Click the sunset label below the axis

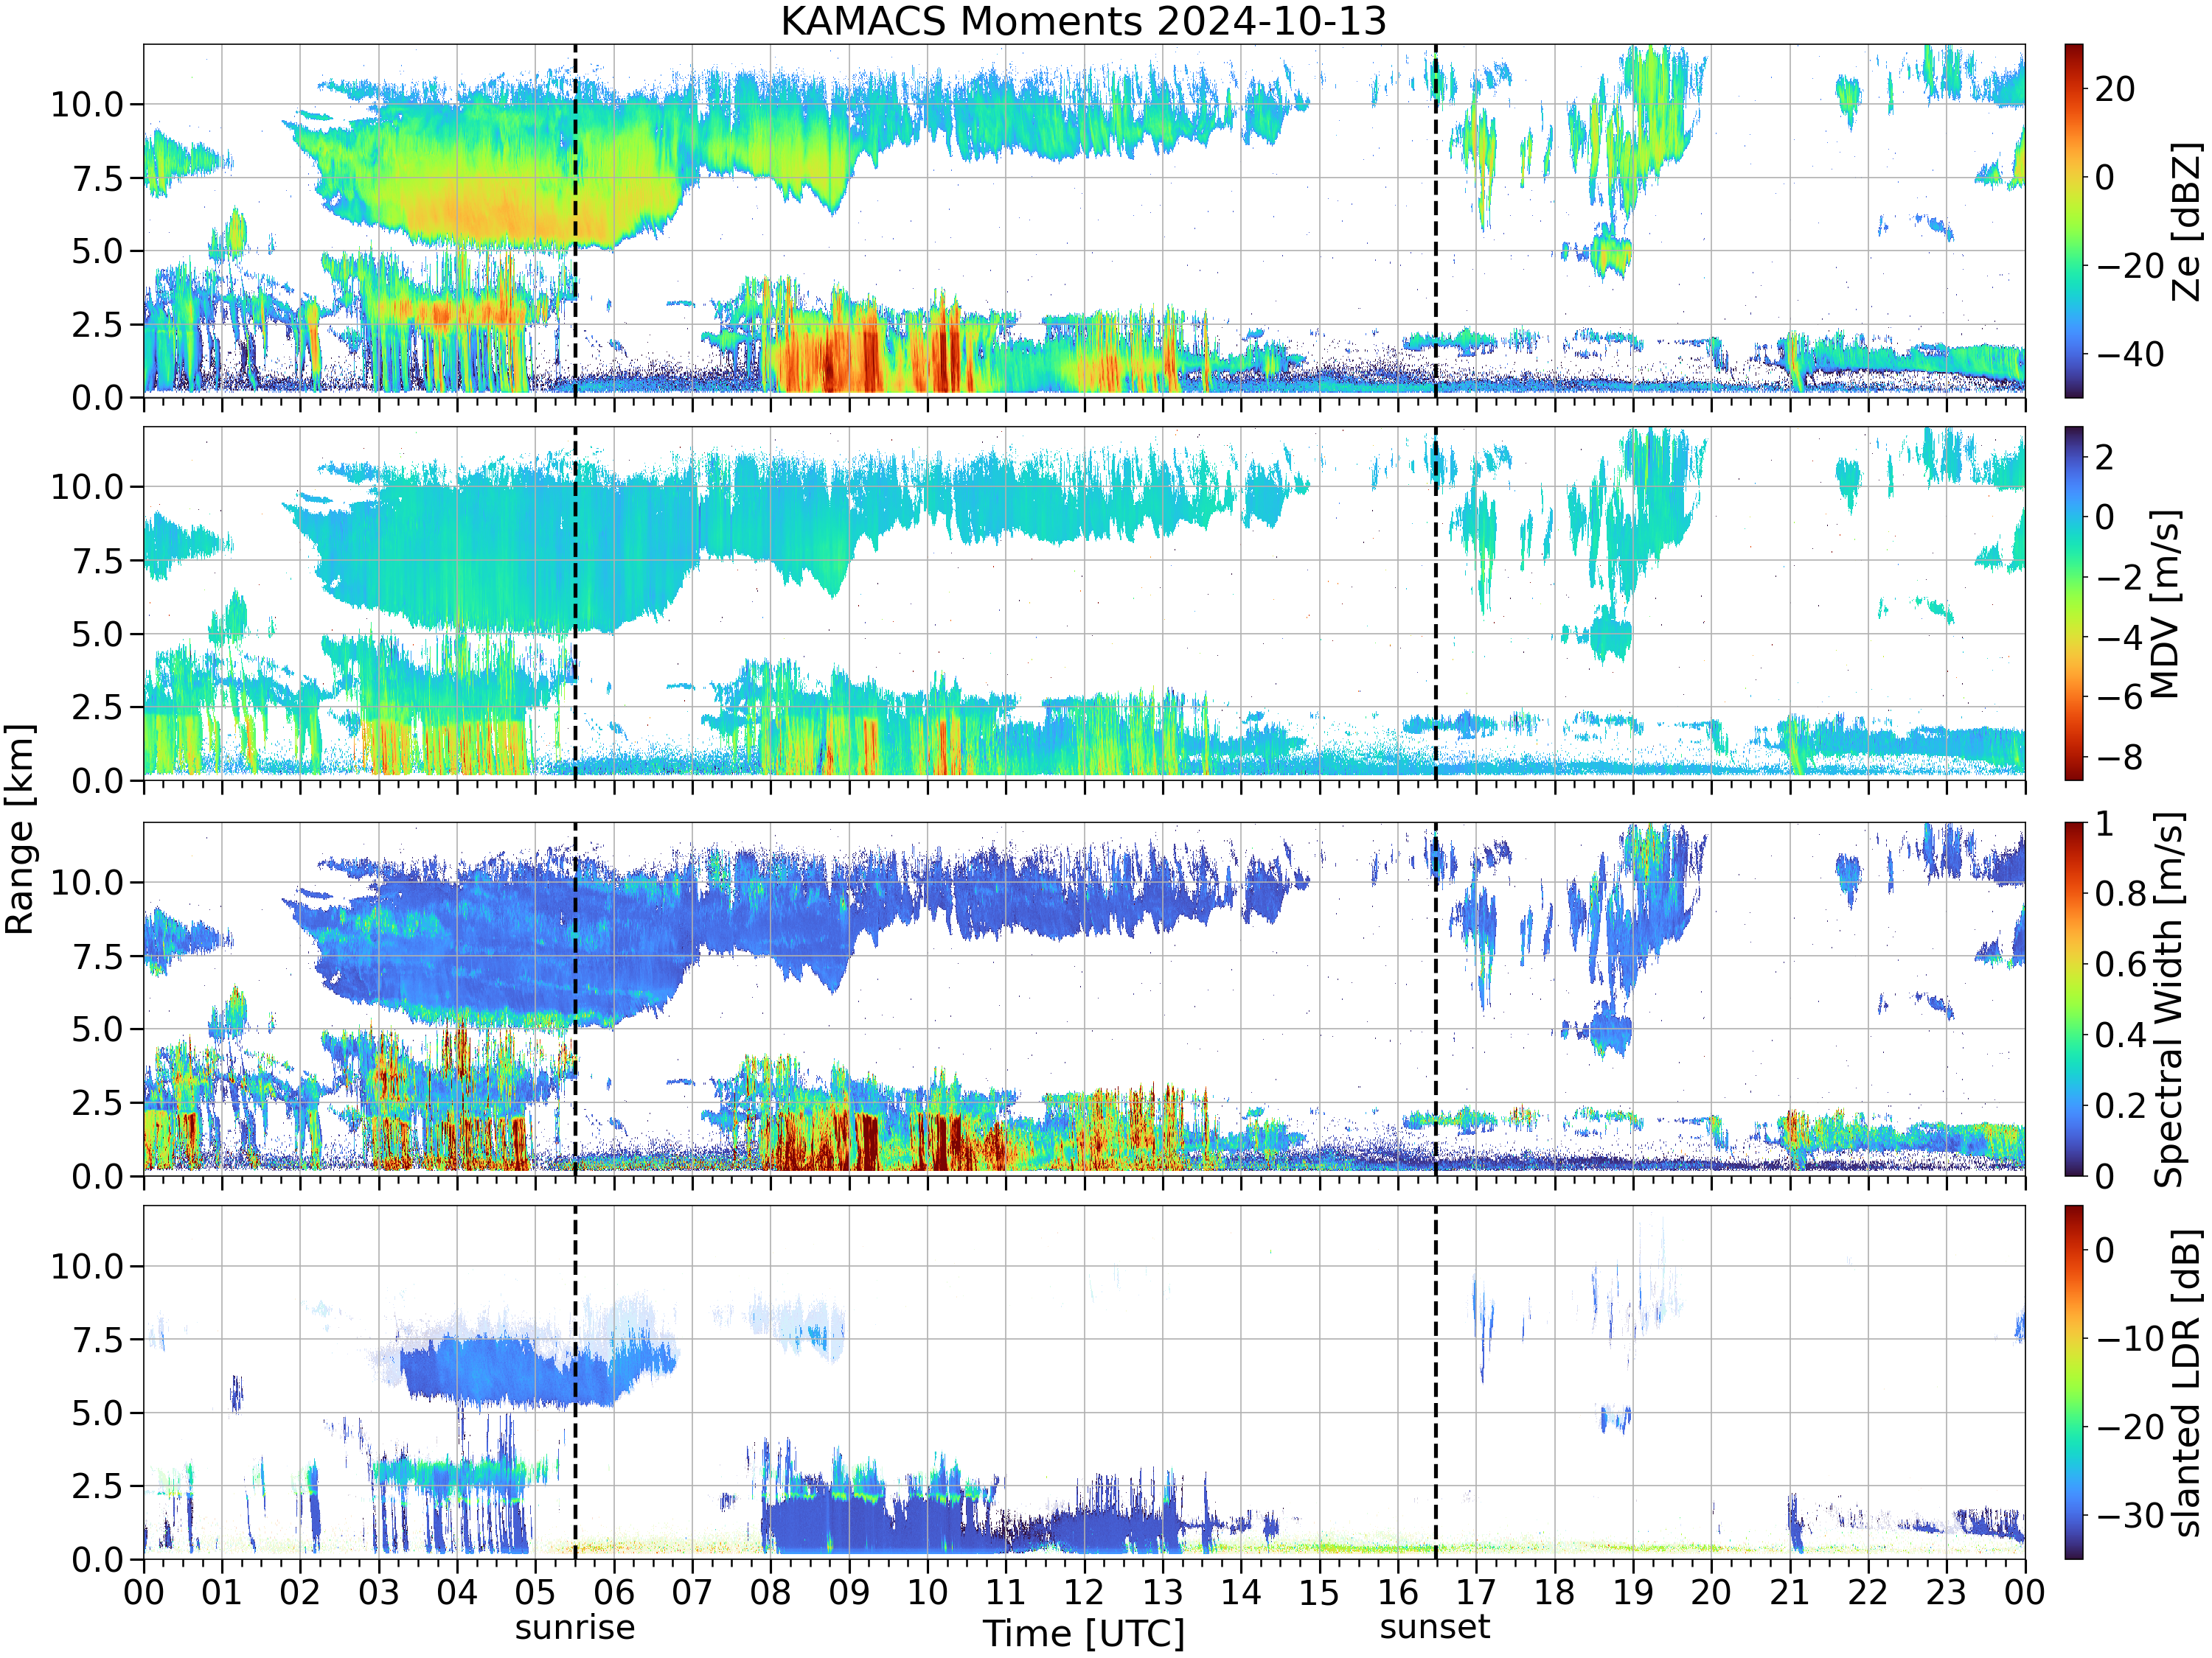tap(1435, 1627)
